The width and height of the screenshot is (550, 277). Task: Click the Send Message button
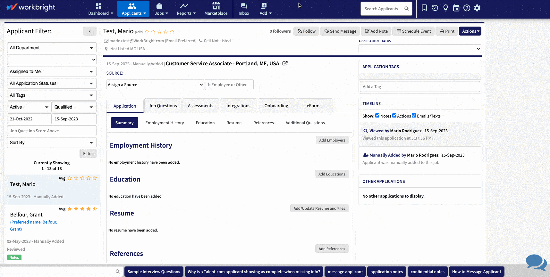pyautogui.click(x=340, y=31)
